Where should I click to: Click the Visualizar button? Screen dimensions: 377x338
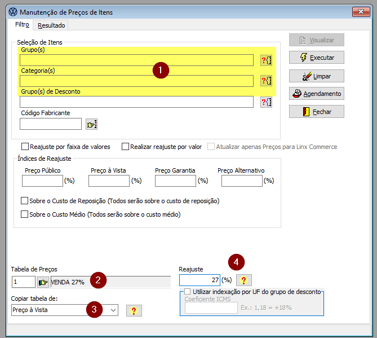tap(316, 40)
